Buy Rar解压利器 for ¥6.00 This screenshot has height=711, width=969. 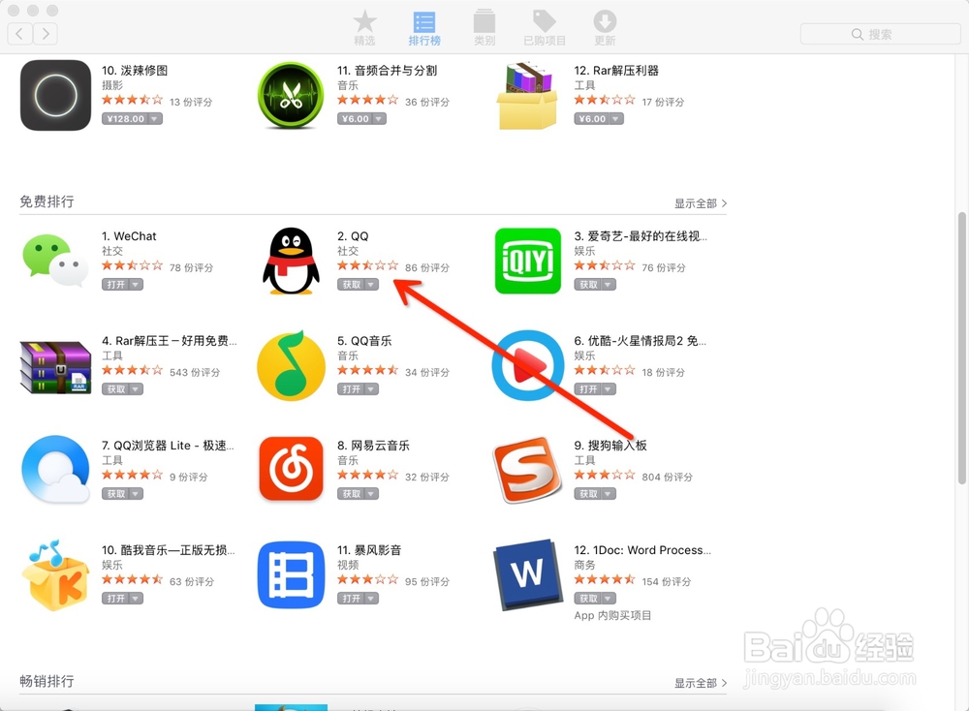pos(592,118)
